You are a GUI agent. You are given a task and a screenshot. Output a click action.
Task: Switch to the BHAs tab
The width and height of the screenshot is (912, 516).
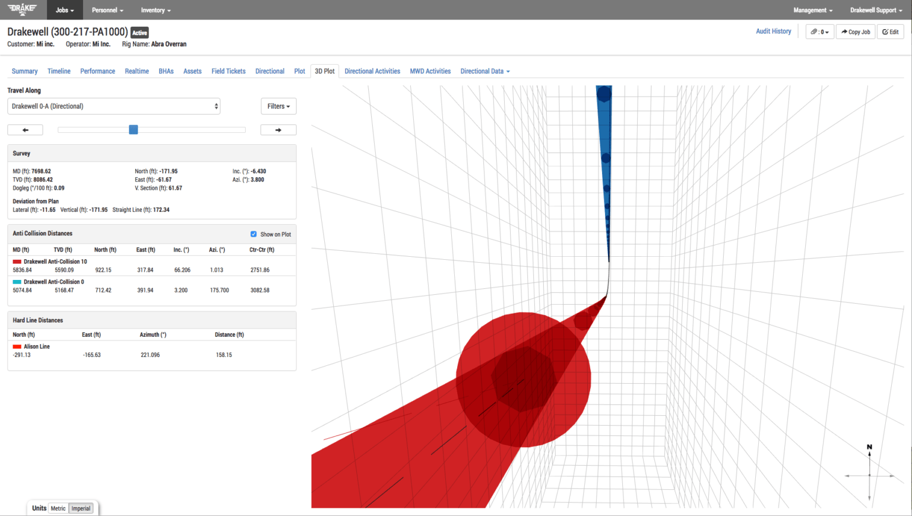pyautogui.click(x=166, y=71)
